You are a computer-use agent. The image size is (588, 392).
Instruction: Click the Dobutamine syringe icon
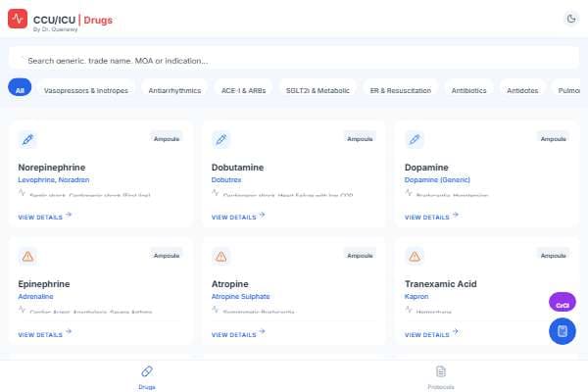[x=221, y=139]
